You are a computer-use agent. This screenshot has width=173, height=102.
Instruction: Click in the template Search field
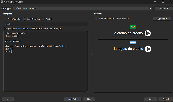click(46, 24)
